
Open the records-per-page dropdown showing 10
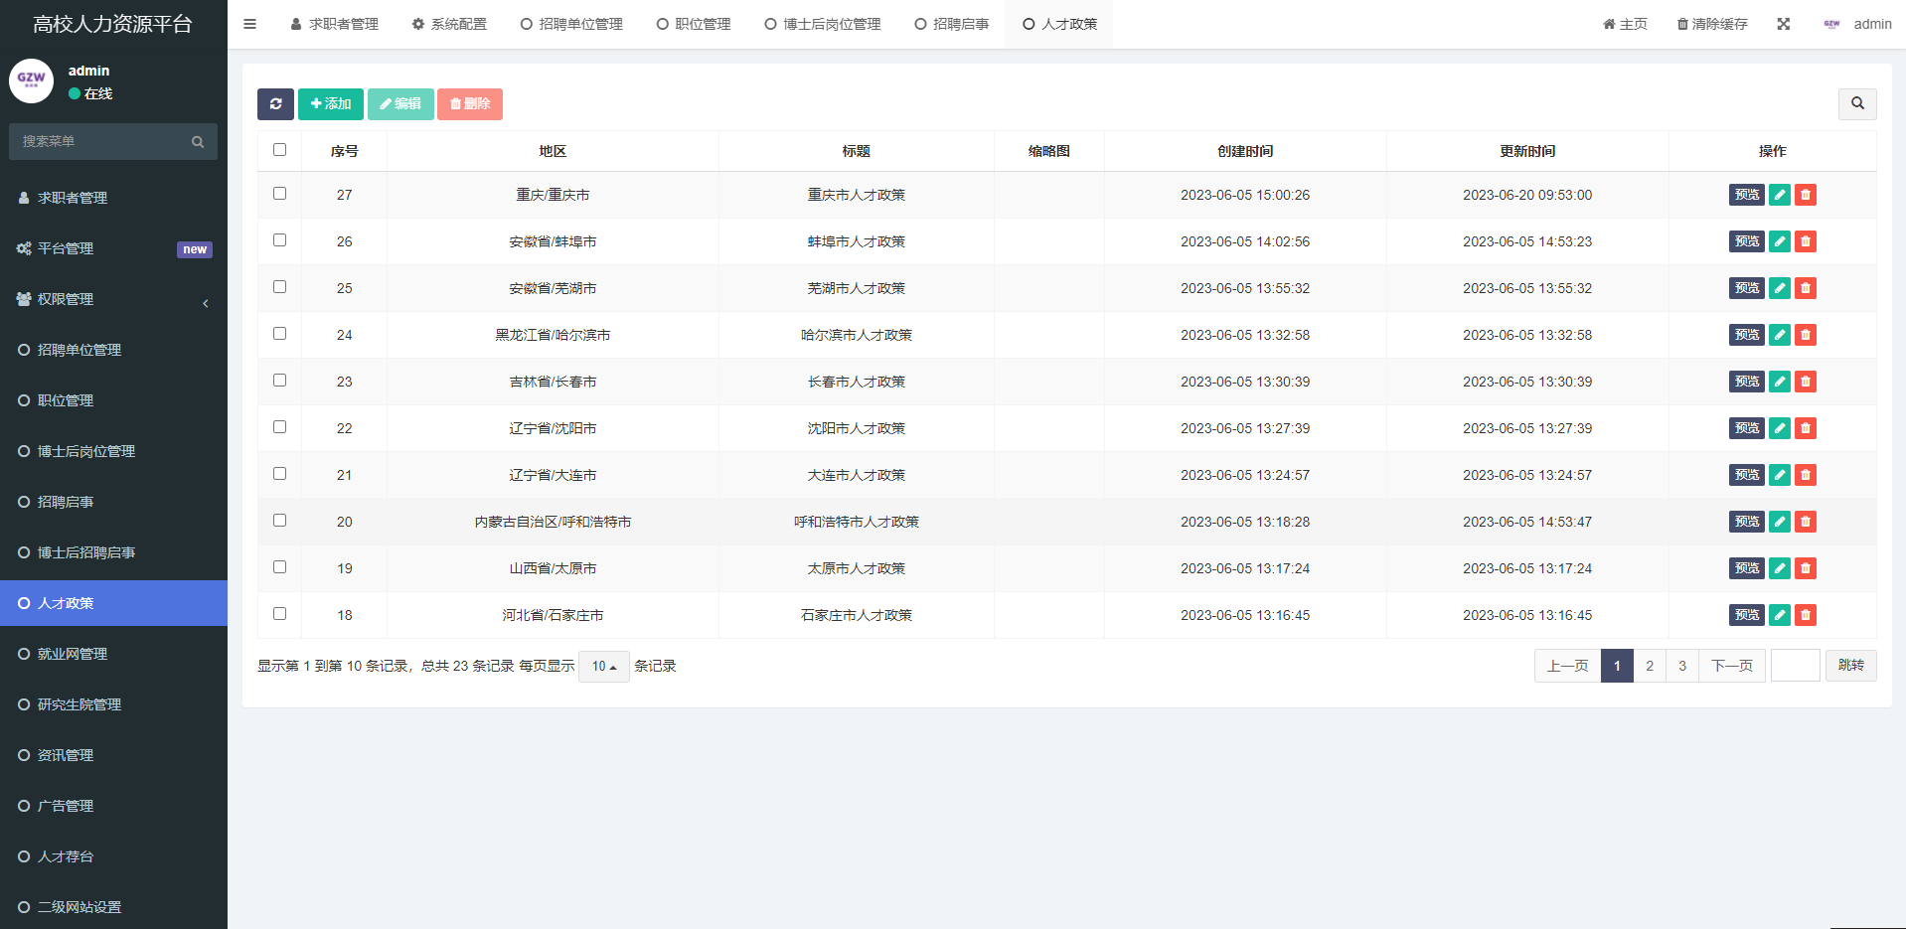point(603,667)
